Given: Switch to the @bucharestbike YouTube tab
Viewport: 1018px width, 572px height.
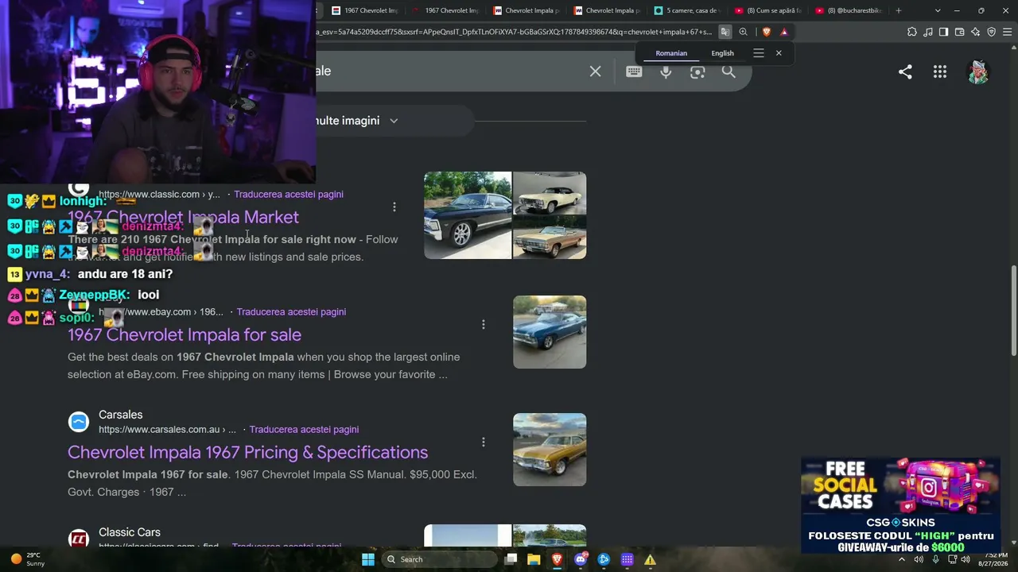Looking at the screenshot, I should point(848,10).
